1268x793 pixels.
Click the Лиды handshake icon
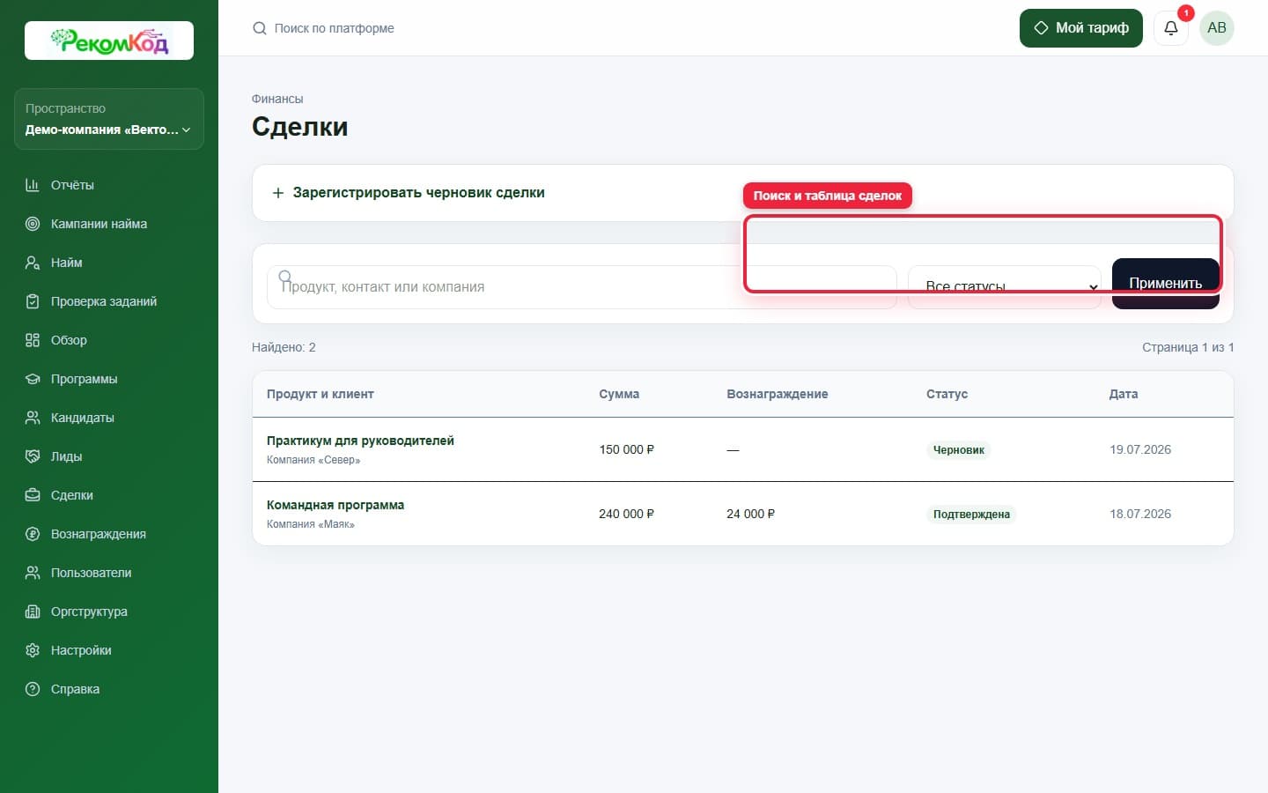coord(33,456)
